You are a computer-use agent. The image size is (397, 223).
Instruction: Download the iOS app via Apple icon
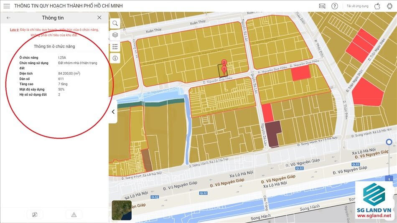(x=377, y=6)
